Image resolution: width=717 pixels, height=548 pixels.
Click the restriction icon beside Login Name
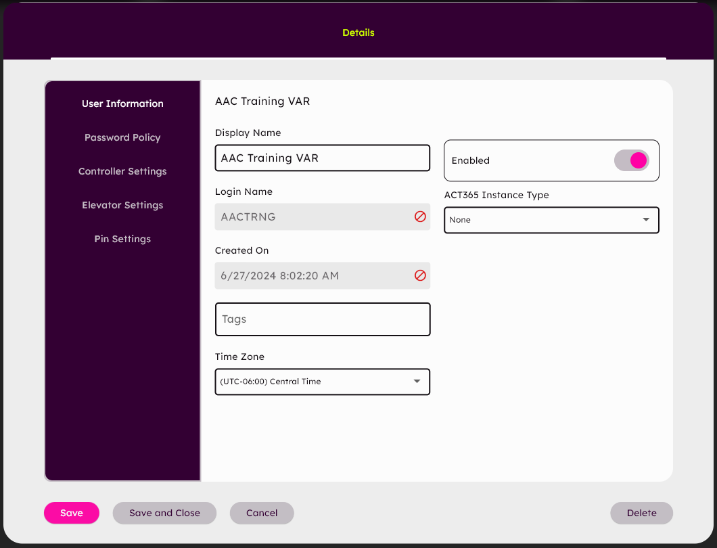click(x=420, y=216)
